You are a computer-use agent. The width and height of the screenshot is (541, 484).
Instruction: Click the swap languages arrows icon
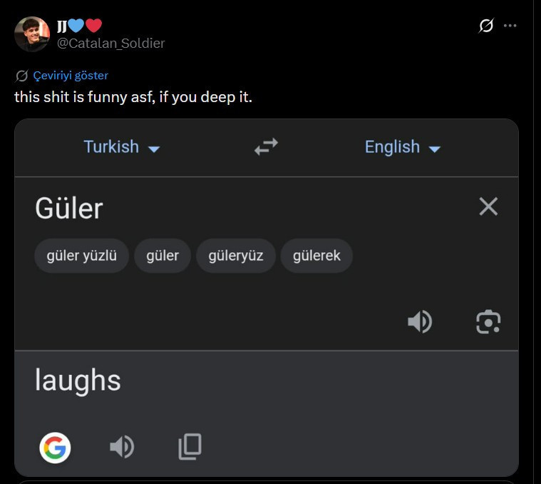tap(266, 148)
